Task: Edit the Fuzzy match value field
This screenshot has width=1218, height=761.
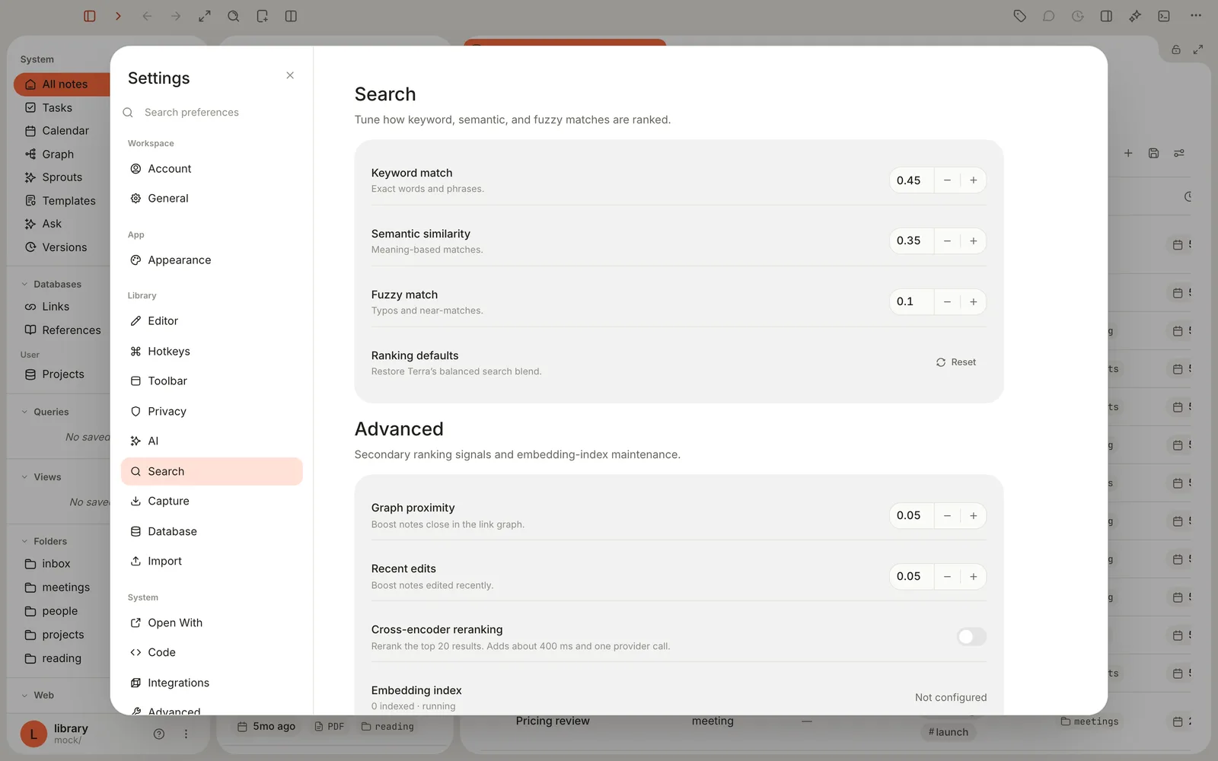Action: click(x=911, y=302)
